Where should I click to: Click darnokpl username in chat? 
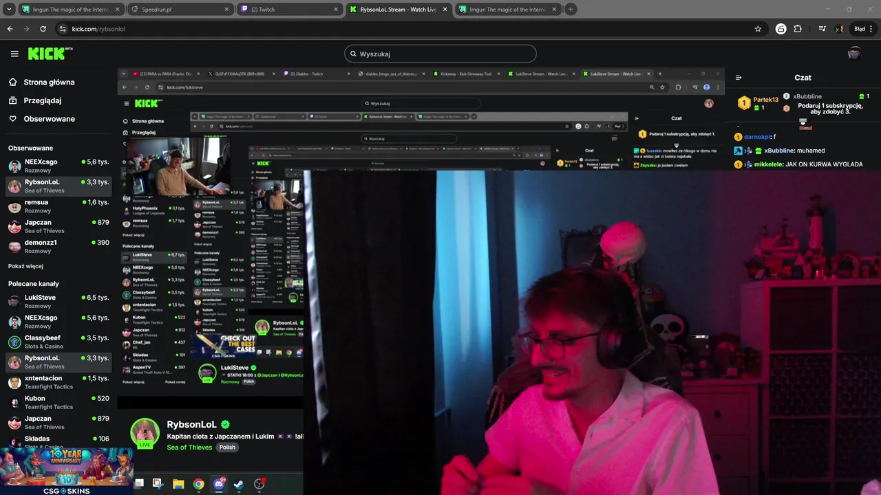pos(758,137)
